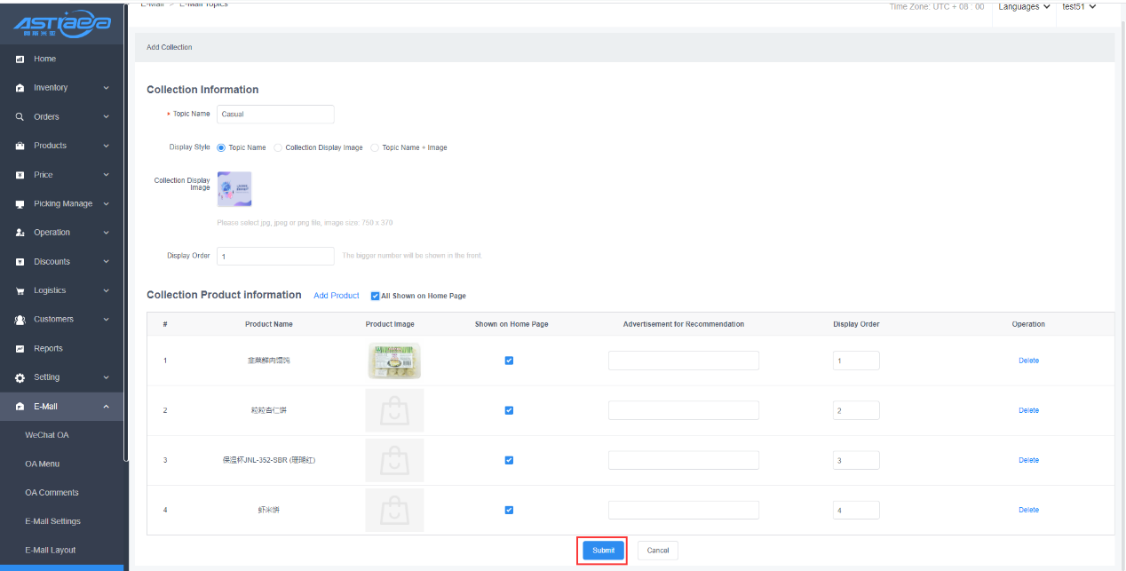
Task: Click the Home icon in sidebar
Action: point(20,59)
